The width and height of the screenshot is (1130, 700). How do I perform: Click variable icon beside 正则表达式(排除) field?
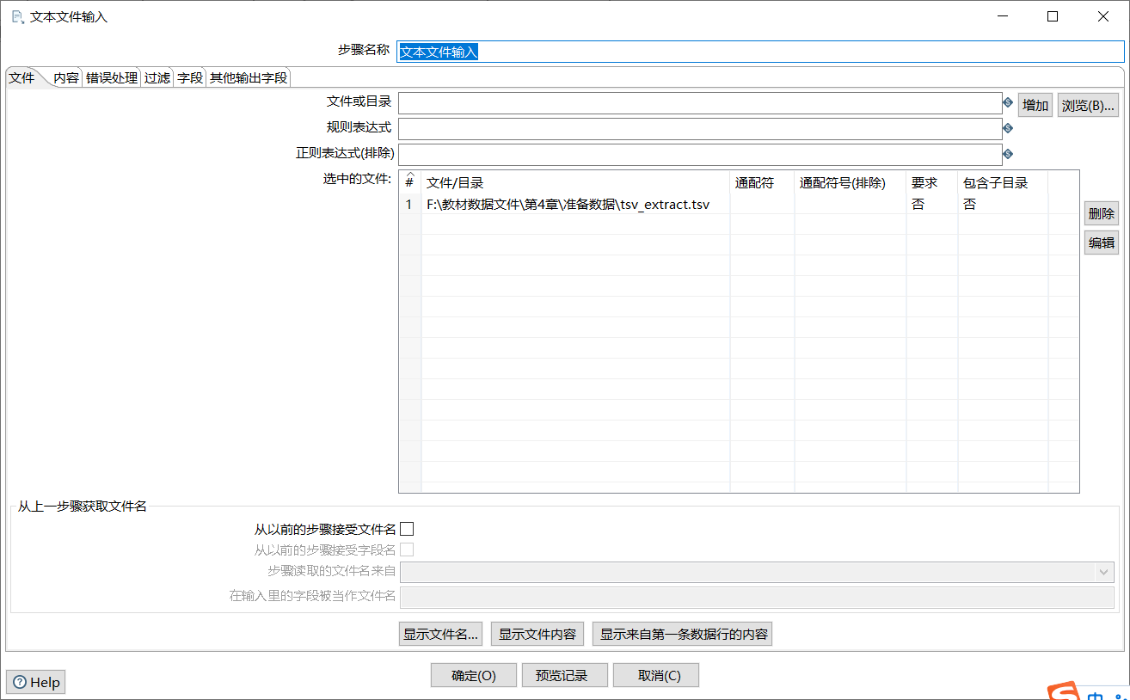[1008, 155]
